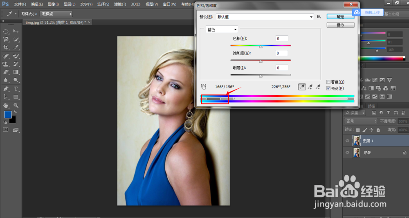Select the Pen tool
Screen dimensions: 409x218
coord(6,89)
